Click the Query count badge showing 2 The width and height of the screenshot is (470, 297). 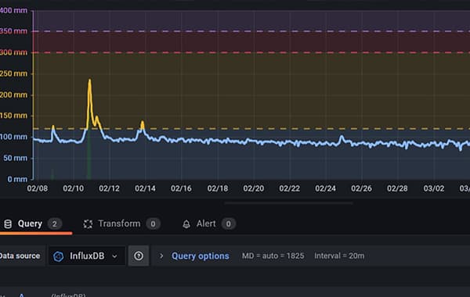pyautogui.click(x=54, y=224)
